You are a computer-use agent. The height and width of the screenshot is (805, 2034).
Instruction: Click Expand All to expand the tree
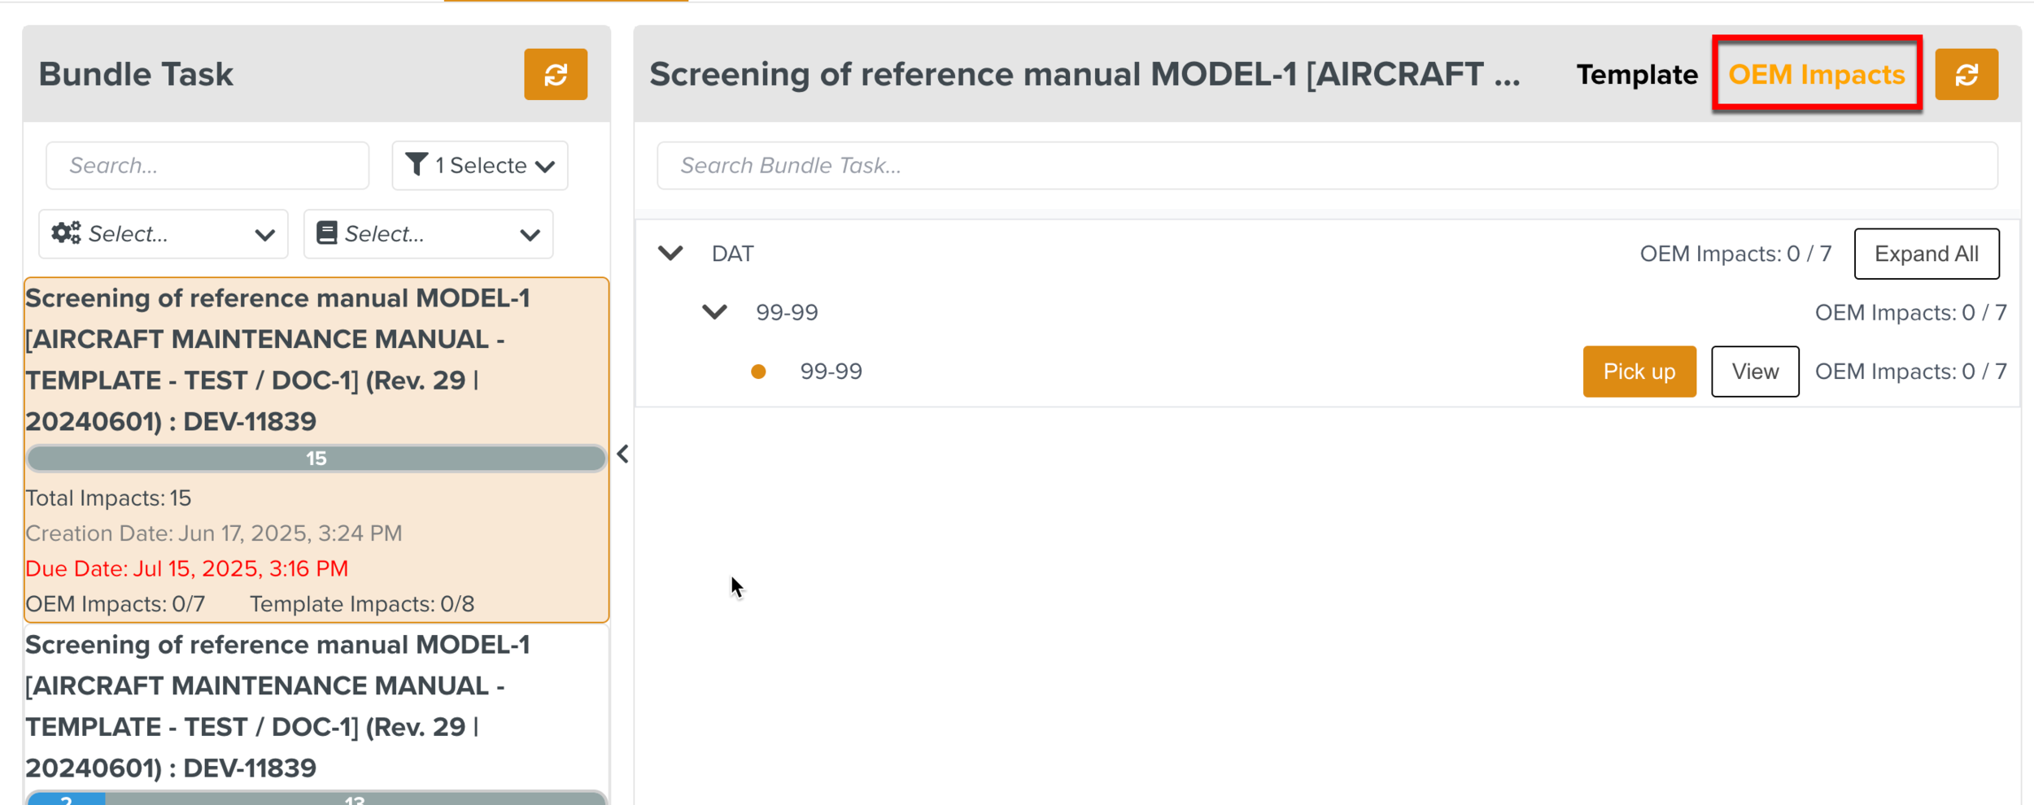1927,253
